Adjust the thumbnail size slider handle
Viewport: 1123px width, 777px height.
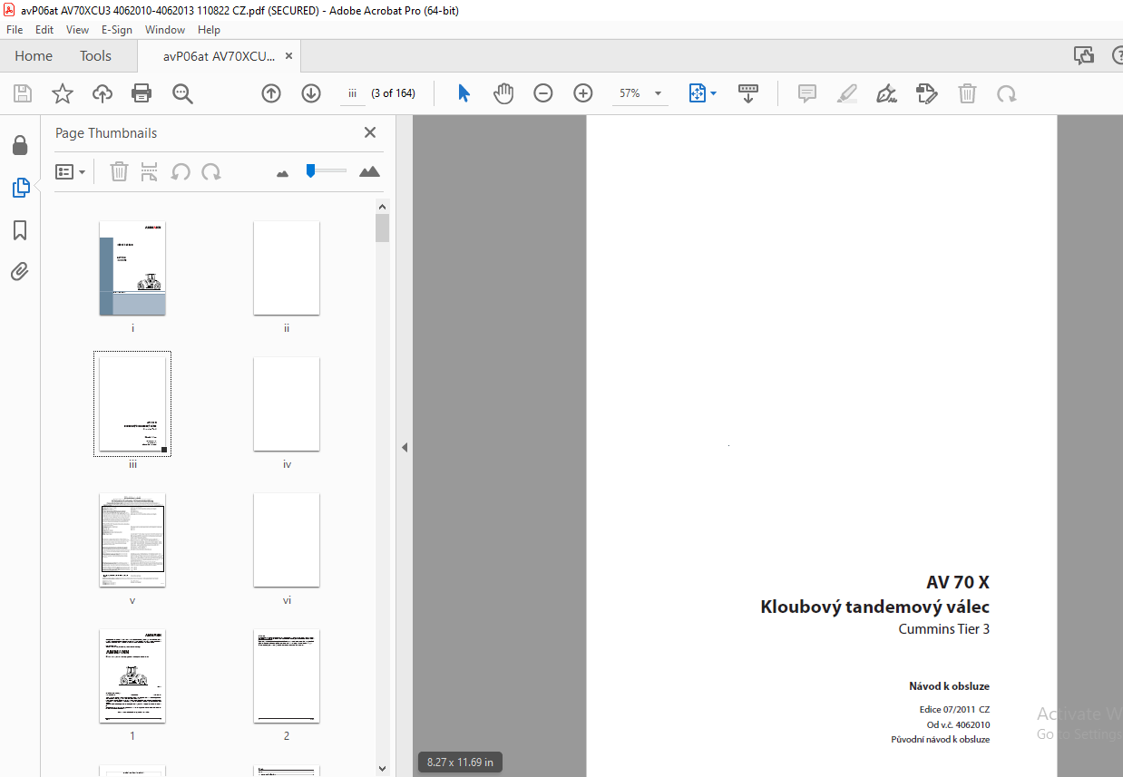[x=310, y=170]
